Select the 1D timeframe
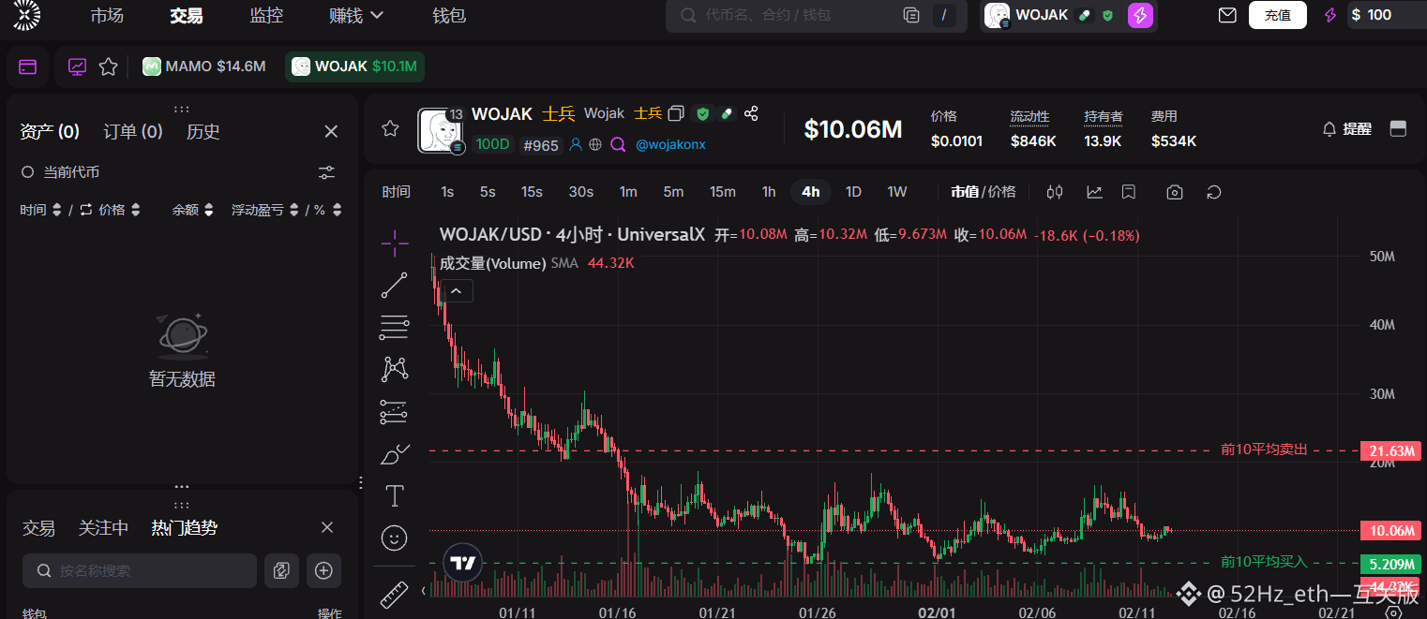This screenshot has width=1427, height=619. point(853,192)
